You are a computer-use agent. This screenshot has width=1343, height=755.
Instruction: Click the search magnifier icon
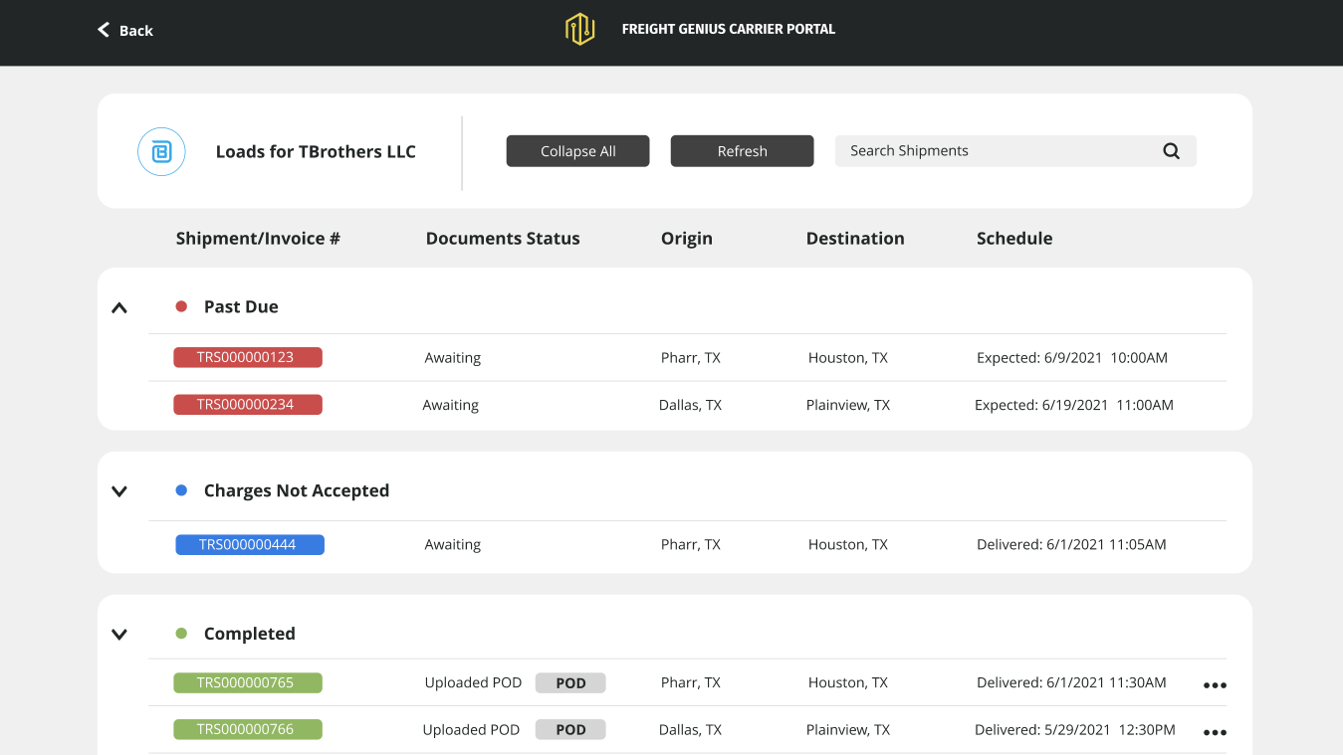(1170, 150)
